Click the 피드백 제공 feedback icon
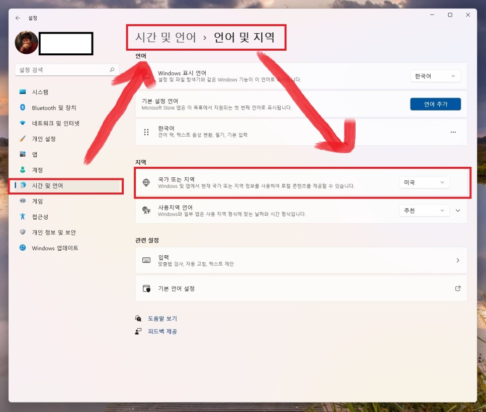 [138, 331]
